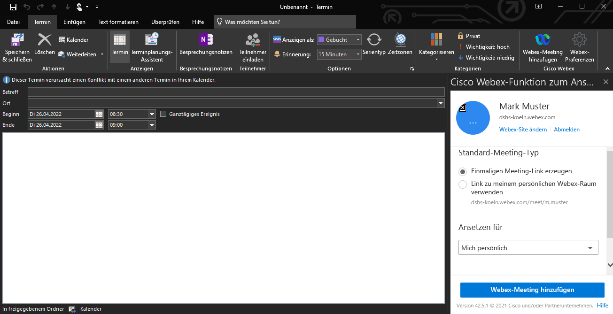
Task: Select Link zu meinem persönlichen Webex-Raum
Action: coord(463,184)
